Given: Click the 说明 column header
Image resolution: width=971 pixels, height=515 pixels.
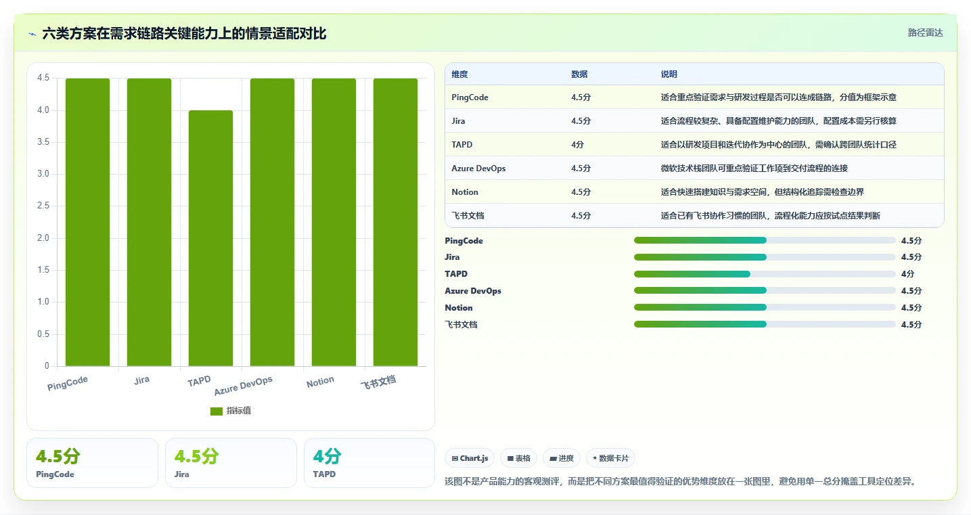Looking at the screenshot, I should tap(669, 74).
